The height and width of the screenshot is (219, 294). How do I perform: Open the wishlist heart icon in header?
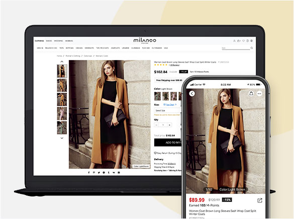pos(243,41)
